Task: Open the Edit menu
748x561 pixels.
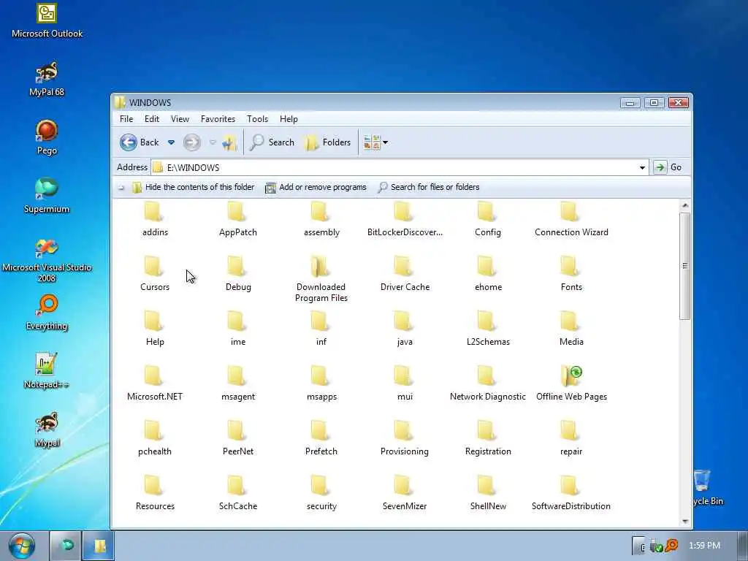Action: [152, 119]
